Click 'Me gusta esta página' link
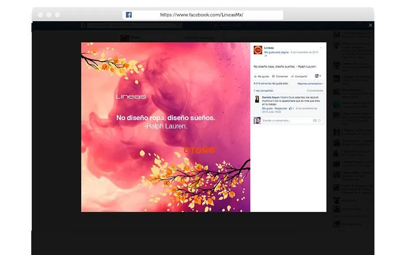407x255 pixels. (x=276, y=52)
